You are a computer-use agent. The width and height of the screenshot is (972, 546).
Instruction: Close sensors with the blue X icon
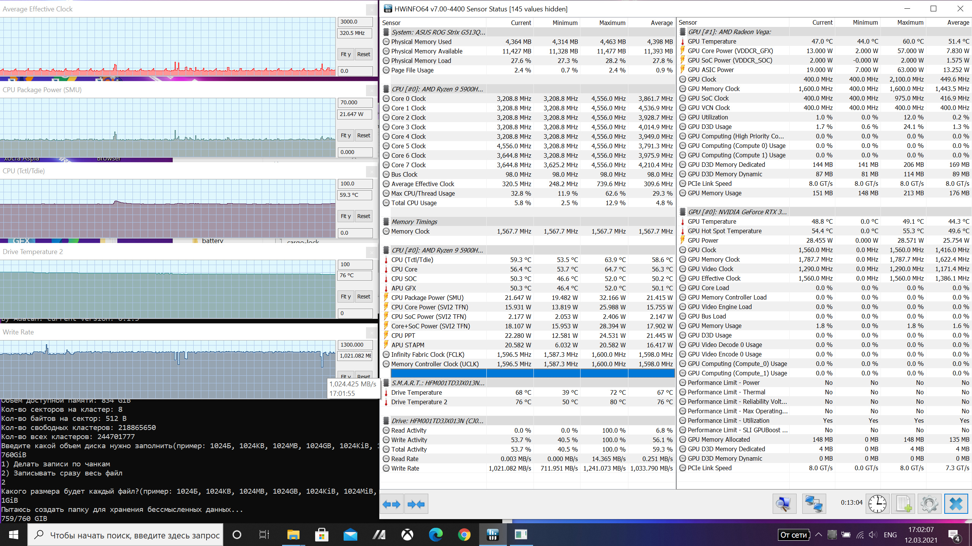click(x=956, y=504)
